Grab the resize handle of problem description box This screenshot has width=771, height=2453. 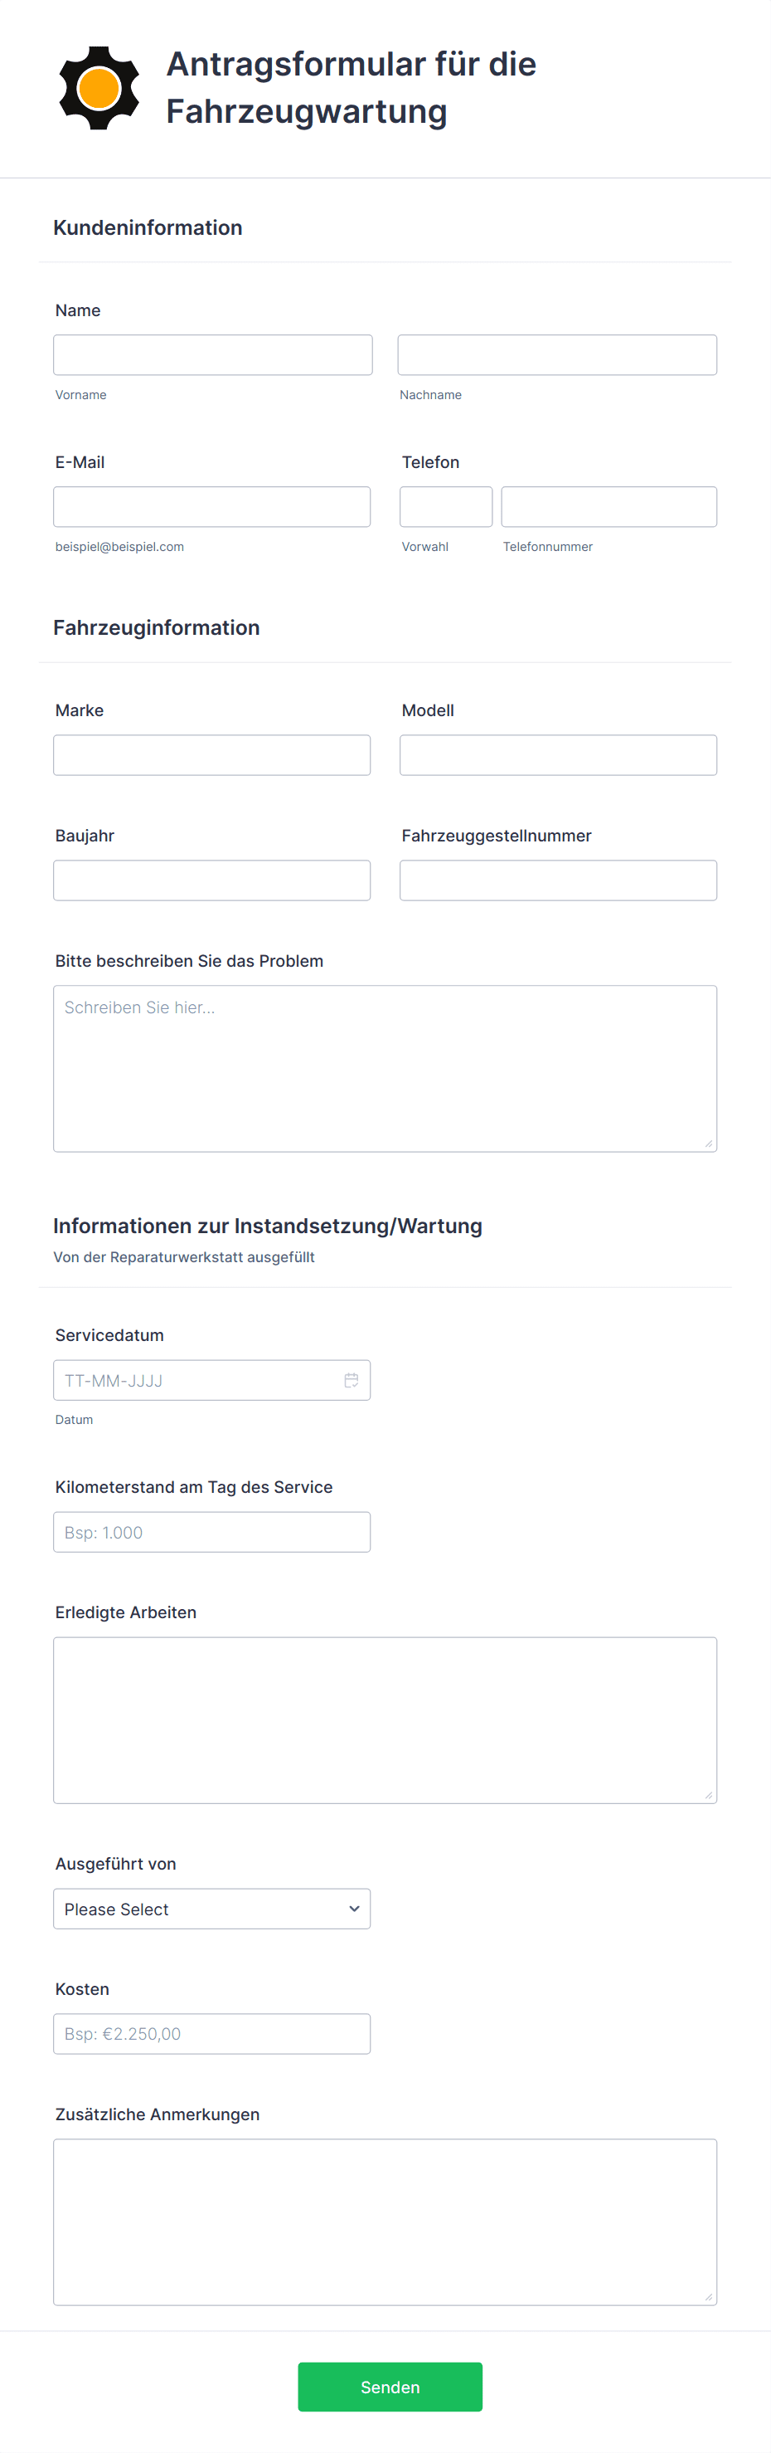pos(708,1144)
